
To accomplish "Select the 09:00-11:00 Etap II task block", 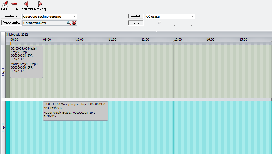I will pyautogui.click(x=75, y=111).
